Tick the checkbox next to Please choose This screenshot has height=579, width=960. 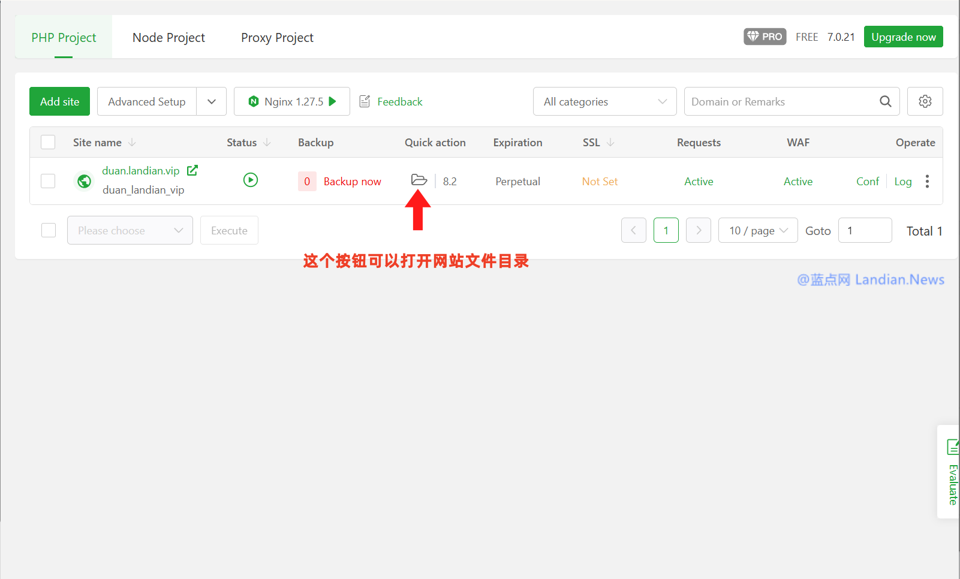(x=48, y=230)
